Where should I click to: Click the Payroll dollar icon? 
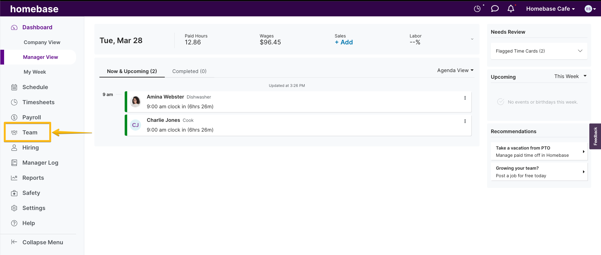pyautogui.click(x=14, y=117)
